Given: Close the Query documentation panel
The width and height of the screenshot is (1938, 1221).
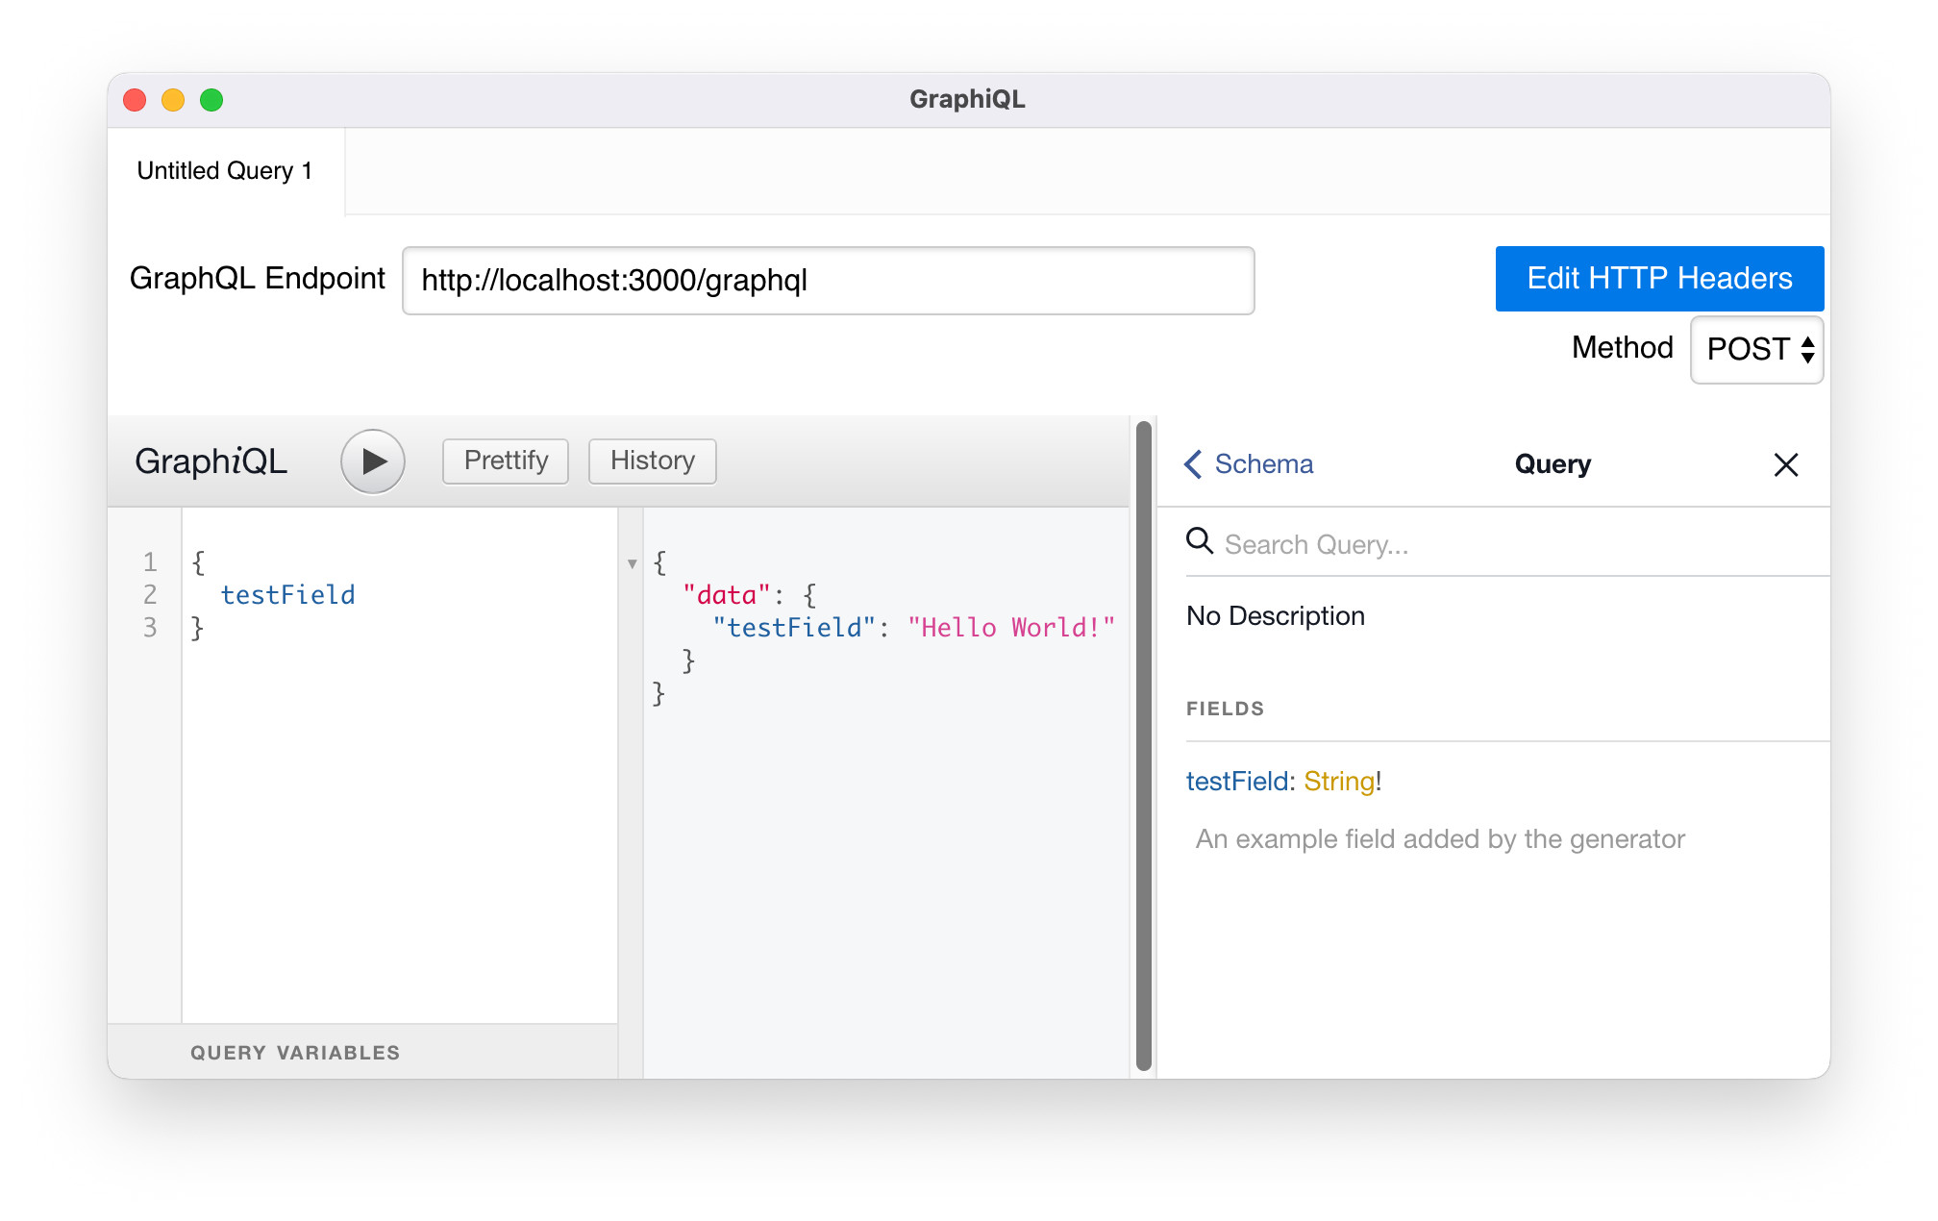Looking at the screenshot, I should tap(1785, 465).
